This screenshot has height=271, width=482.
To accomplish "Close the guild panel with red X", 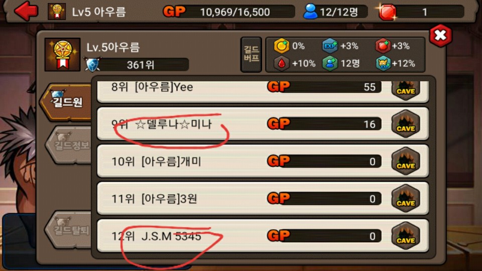I will click(x=440, y=35).
